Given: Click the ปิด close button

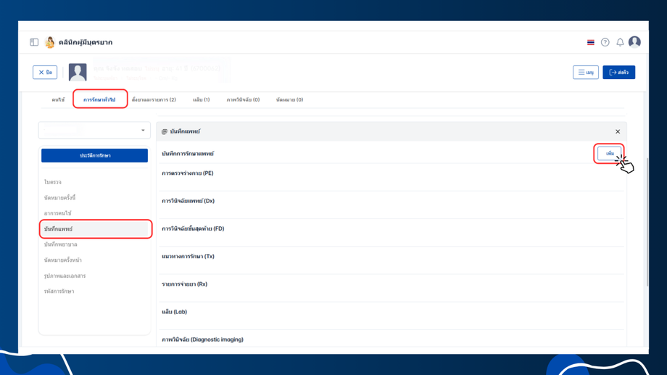Looking at the screenshot, I should [45, 73].
